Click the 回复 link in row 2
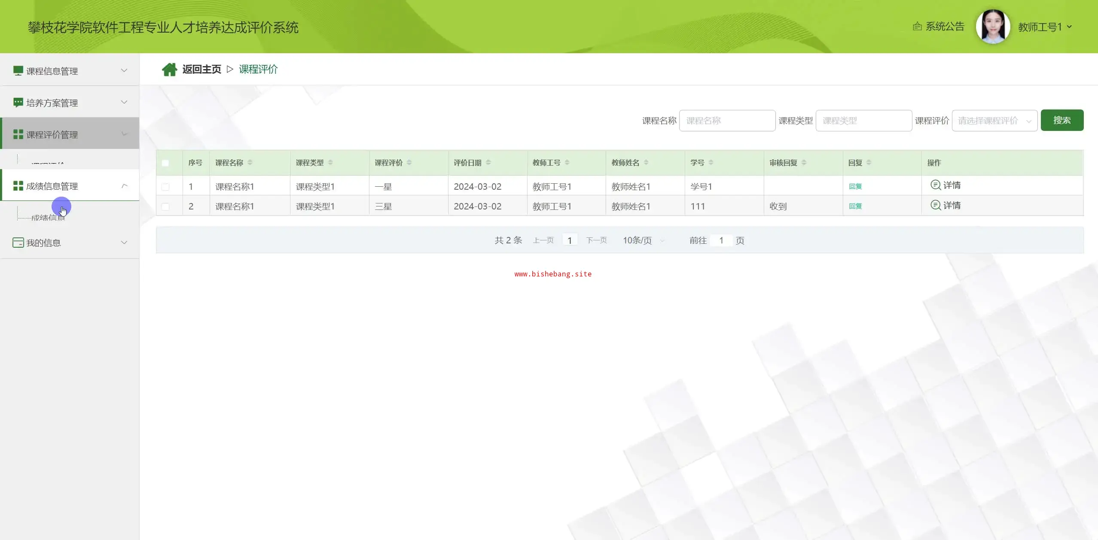 coord(855,206)
